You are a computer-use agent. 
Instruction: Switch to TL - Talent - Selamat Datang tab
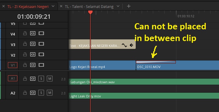tap(89, 6)
